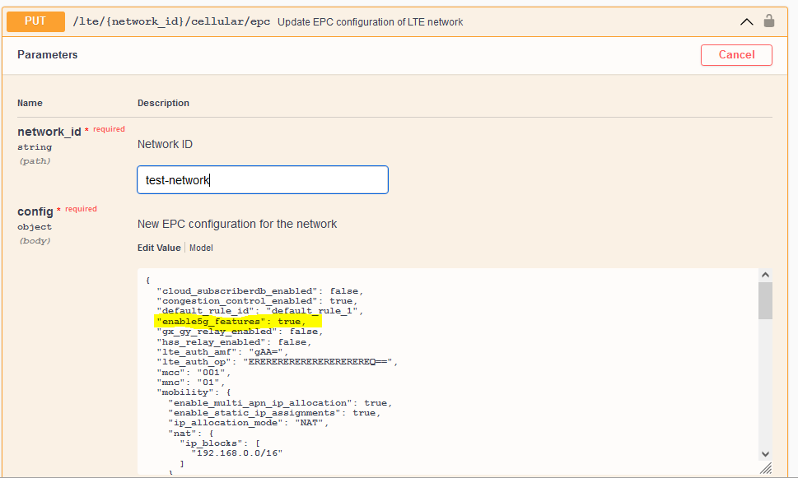
Task: Click the authorization padlock icon
Action: [769, 21]
